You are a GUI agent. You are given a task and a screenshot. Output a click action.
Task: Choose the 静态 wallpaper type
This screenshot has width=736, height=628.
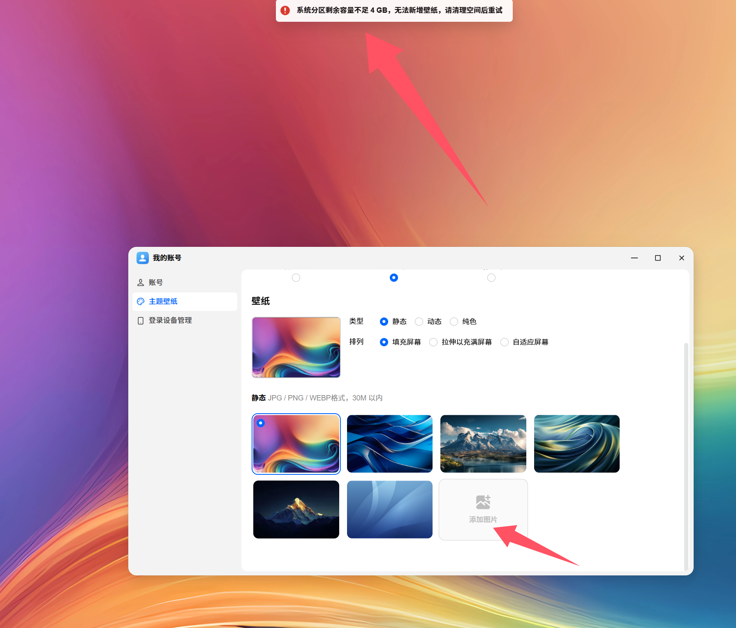393,322
